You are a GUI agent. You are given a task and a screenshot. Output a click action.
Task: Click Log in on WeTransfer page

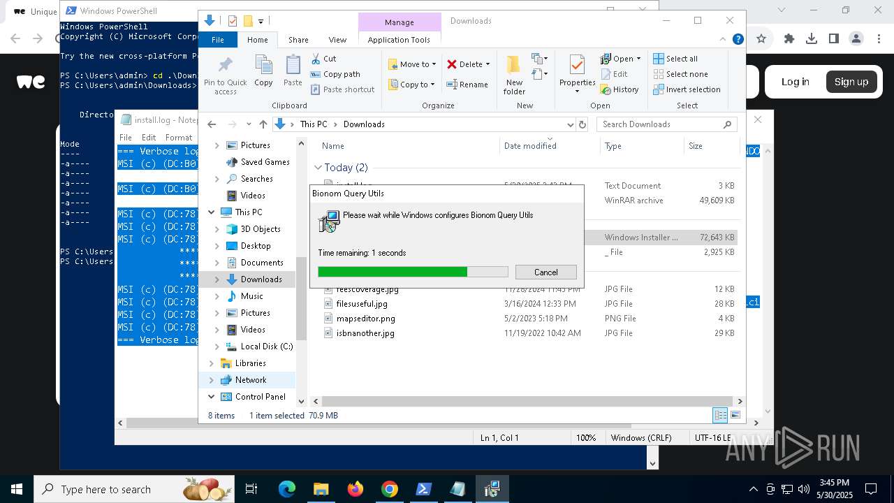pyautogui.click(x=795, y=82)
